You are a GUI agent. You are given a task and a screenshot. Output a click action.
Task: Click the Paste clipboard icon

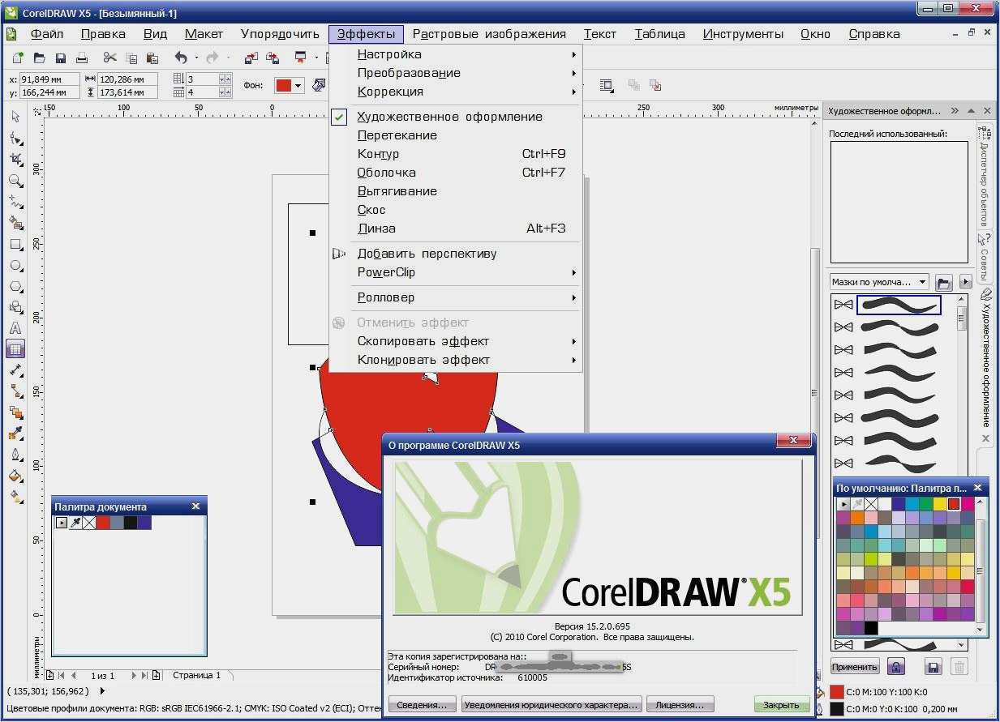152,58
